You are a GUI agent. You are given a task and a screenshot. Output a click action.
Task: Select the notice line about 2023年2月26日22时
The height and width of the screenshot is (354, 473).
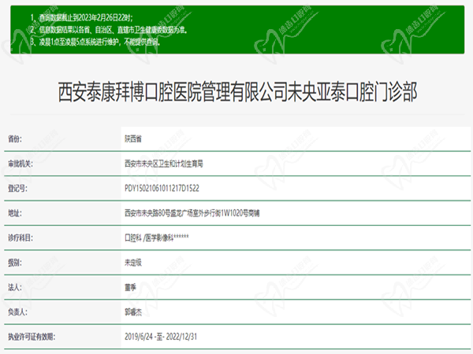pyautogui.click(x=81, y=18)
